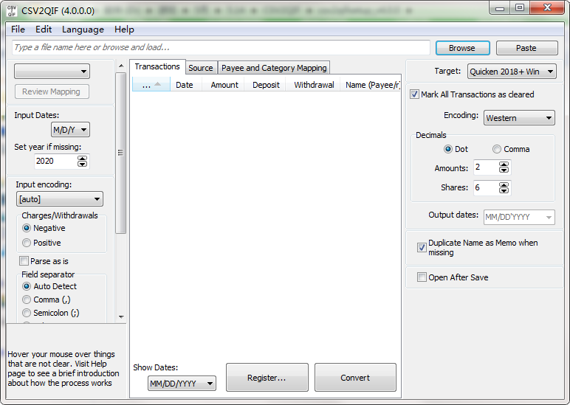570x405 pixels.
Task: Open the Language menu
Action: (83, 30)
